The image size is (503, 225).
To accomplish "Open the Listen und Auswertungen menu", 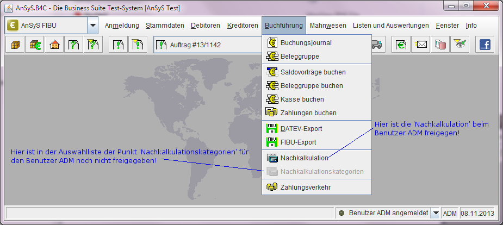I will coord(390,26).
